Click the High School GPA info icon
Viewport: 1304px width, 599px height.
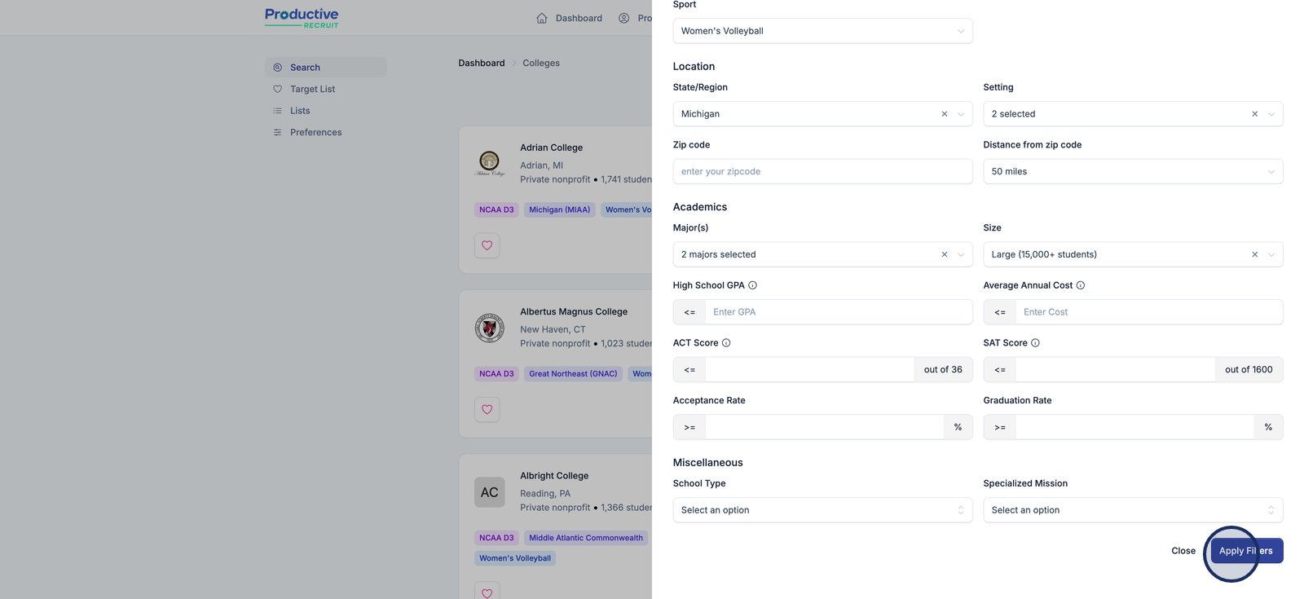pyautogui.click(x=752, y=285)
